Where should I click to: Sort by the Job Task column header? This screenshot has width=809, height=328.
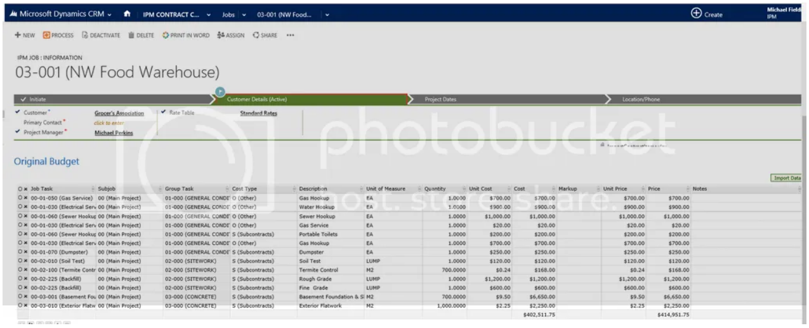point(43,189)
